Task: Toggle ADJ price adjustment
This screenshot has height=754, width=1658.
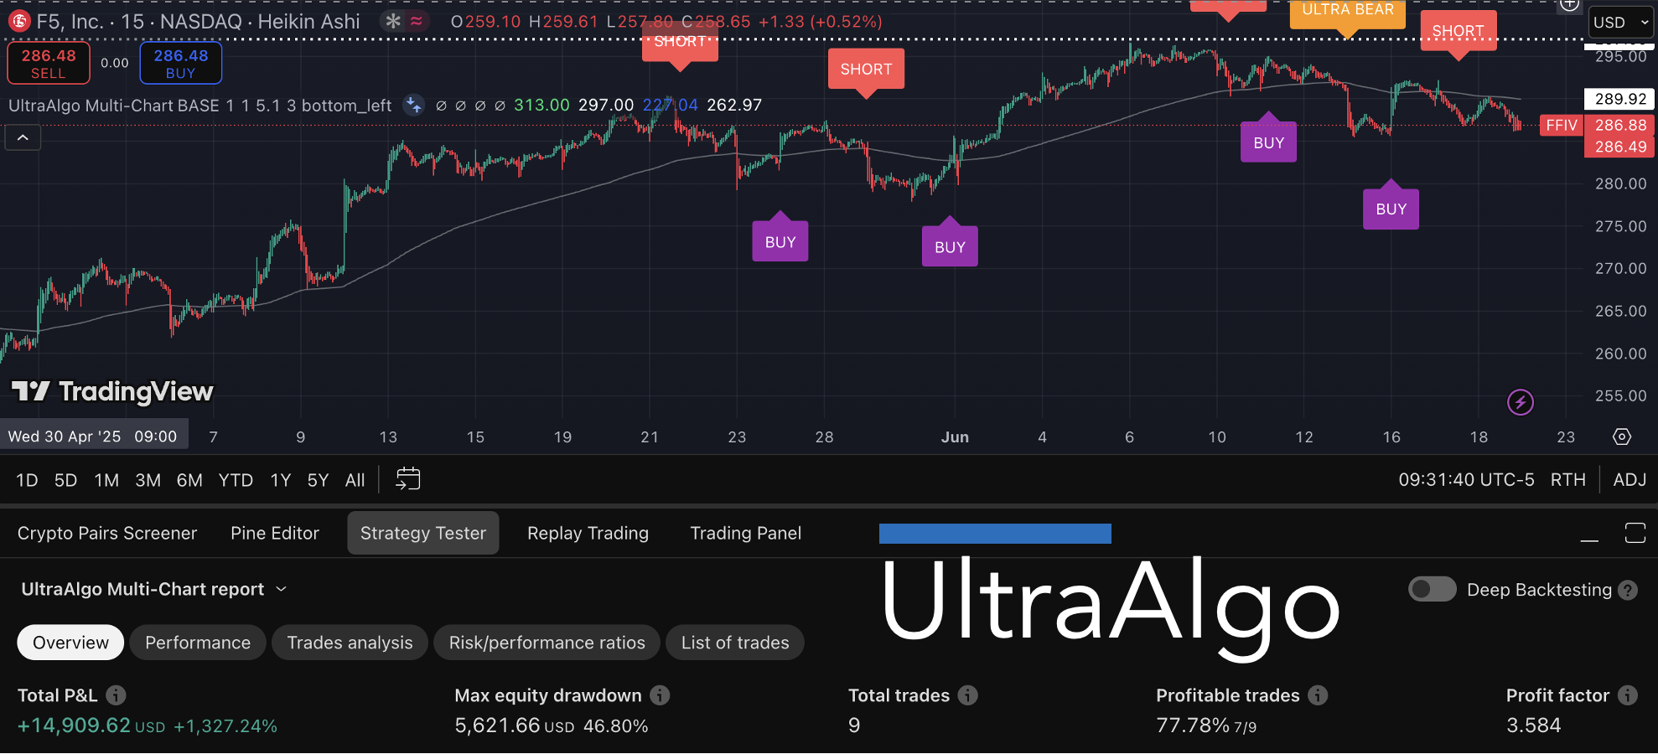Action: click(x=1630, y=480)
